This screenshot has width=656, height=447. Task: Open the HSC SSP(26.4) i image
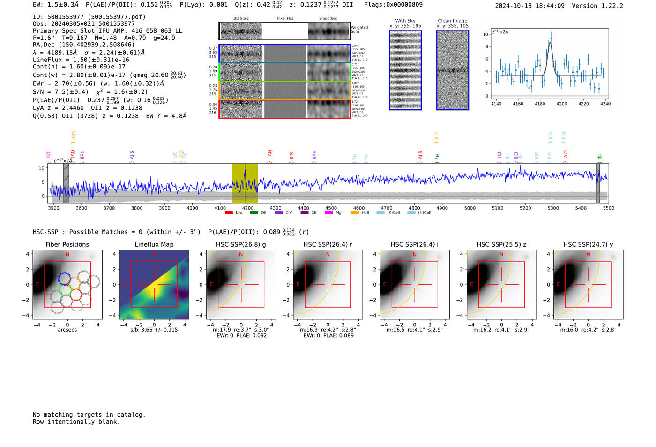(415, 284)
